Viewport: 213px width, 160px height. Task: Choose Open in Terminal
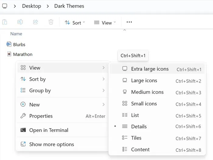point(49,130)
